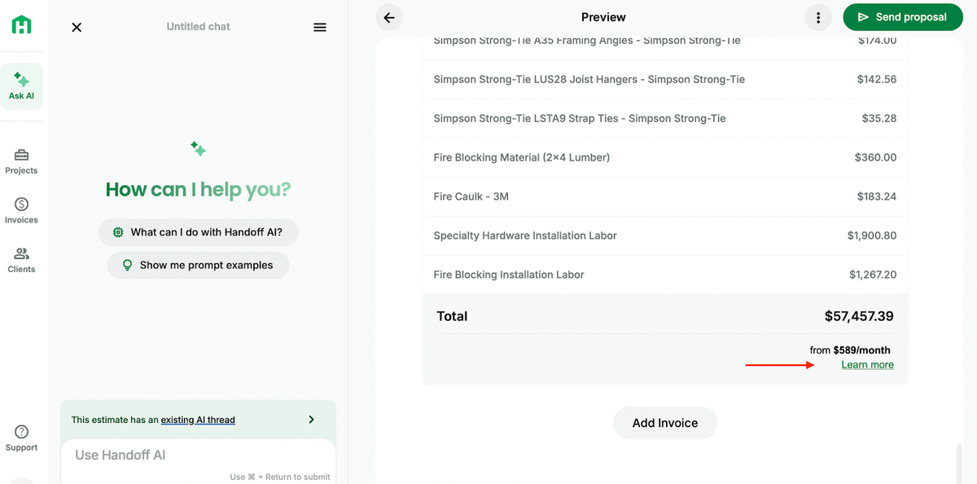Select 'What can I do with Handoff AI?'
Screen dimensions: 977x484
click(x=198, y=232)
